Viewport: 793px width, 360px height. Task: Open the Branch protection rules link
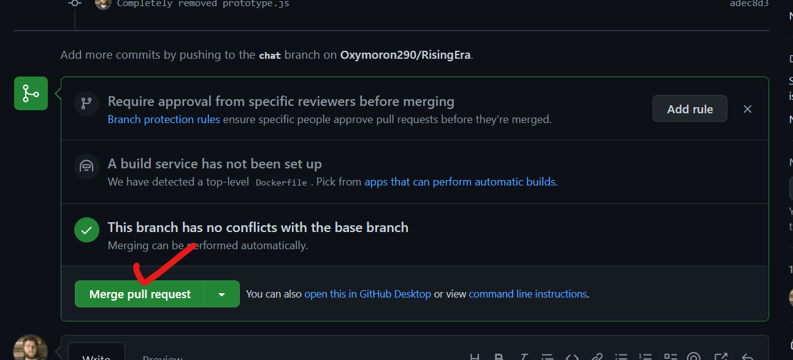(x=163, y=119)
